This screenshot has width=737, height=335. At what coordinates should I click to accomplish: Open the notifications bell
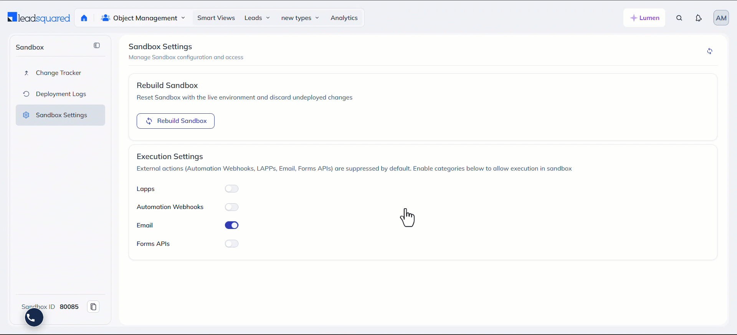699,18
